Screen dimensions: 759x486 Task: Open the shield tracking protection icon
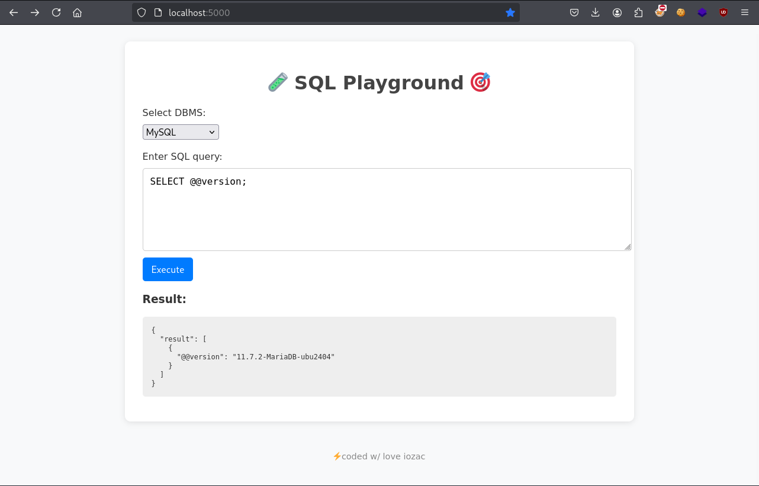coord(141,12)
